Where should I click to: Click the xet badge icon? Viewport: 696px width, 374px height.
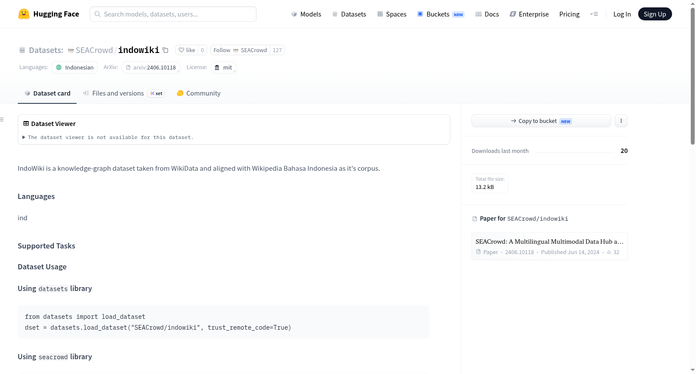click(156, 93)
